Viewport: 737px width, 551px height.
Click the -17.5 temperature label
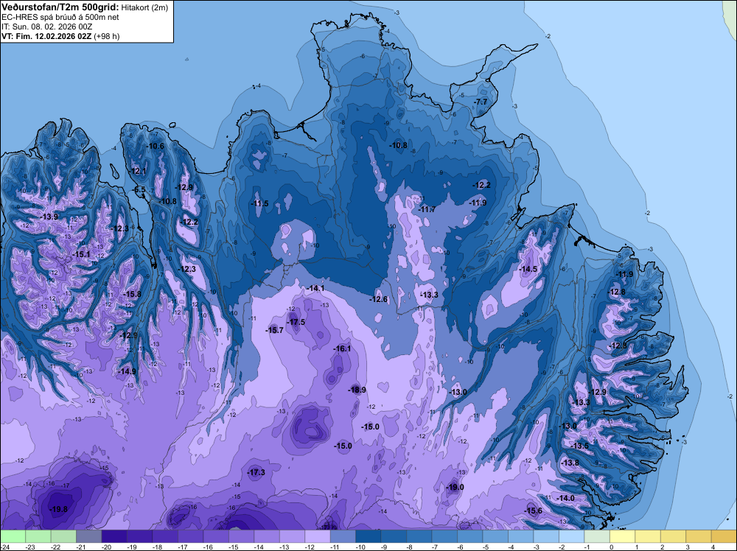pos(296,322)
